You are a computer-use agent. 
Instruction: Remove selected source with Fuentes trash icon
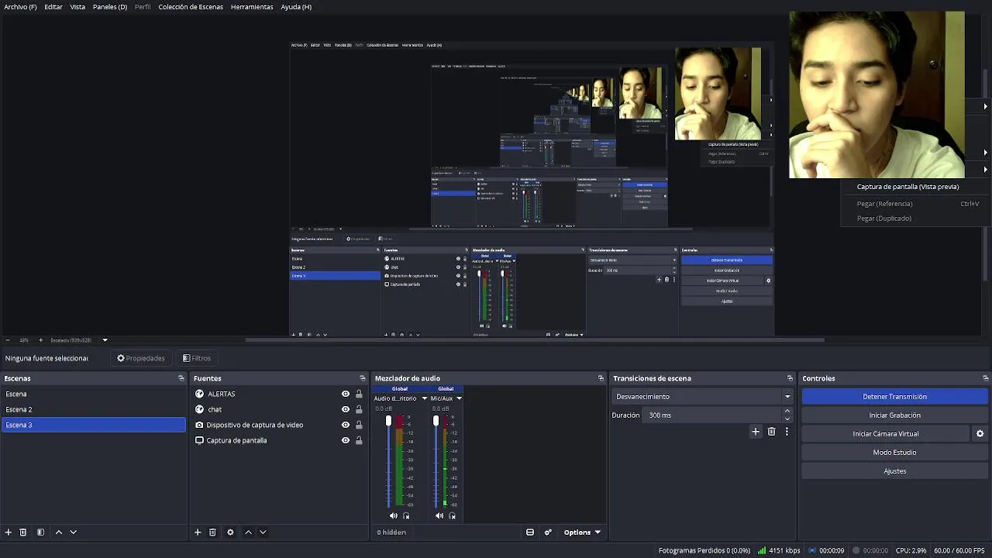(212, 532)
